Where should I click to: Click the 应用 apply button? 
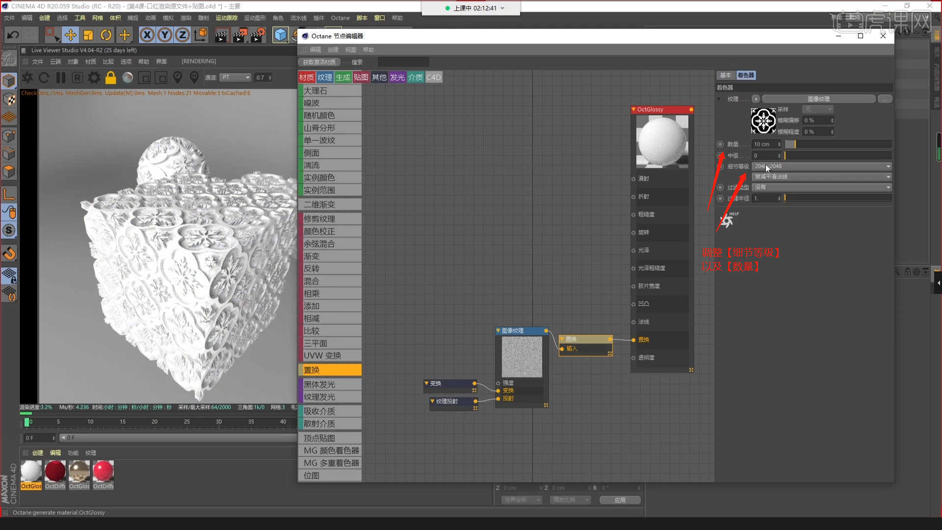(620, 500)
